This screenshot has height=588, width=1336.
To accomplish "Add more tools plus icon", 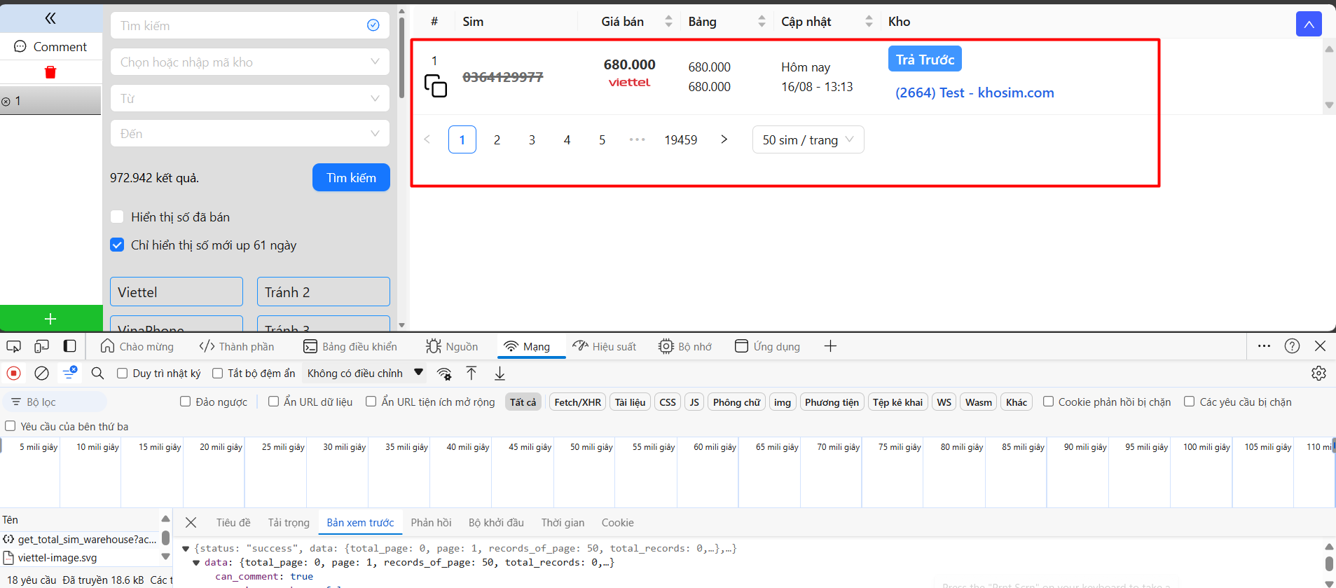I will 830,346.
